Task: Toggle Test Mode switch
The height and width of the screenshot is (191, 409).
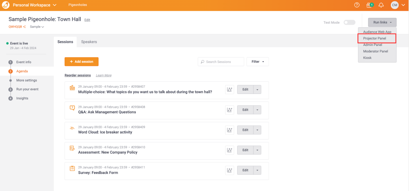Action: click(x=349, y=22)
